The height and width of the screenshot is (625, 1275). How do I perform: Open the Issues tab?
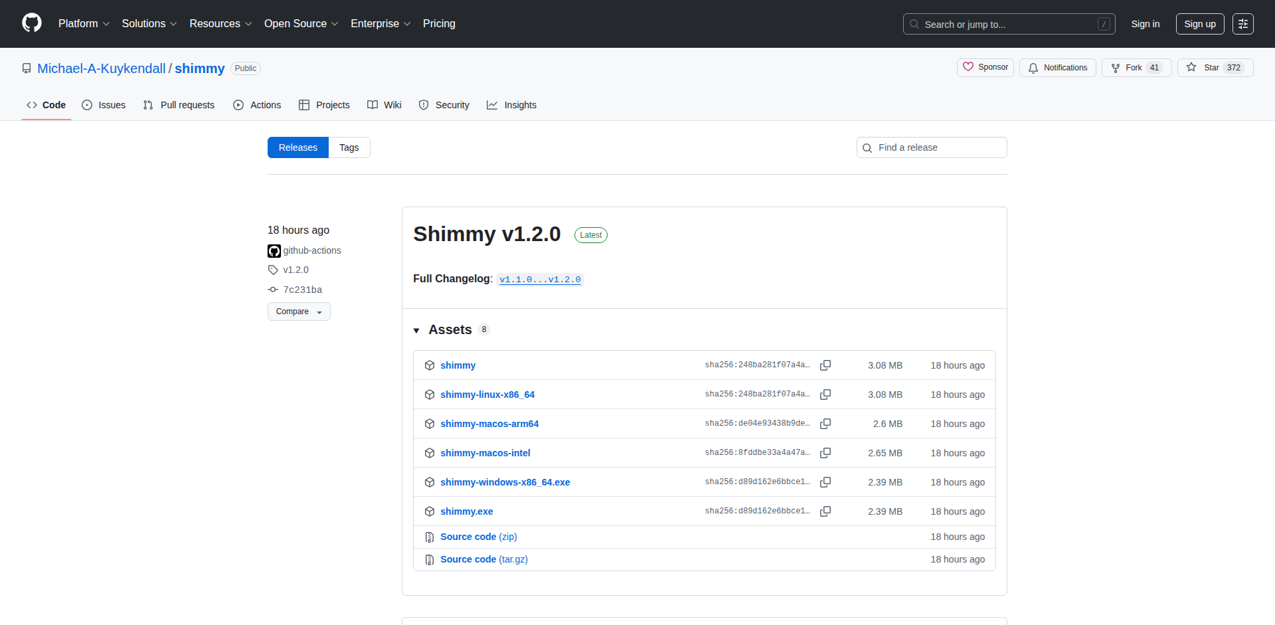click(x=104, y=105)
